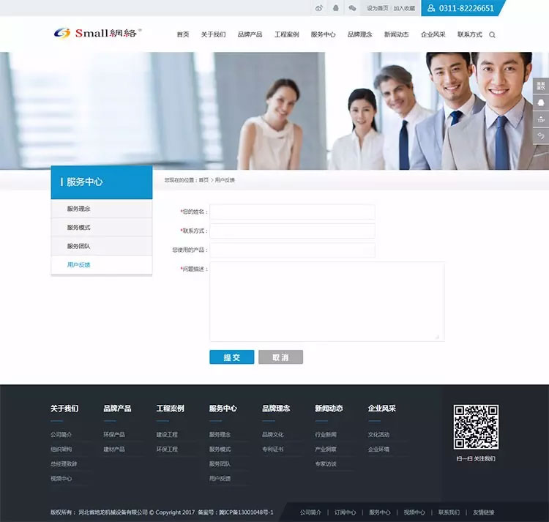The image size is (549, 522).
Task: Click the footer QR code image
Action: tap(476, 427)
